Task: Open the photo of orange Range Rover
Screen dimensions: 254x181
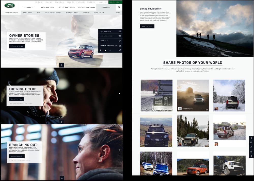Action: pos(193,167)
